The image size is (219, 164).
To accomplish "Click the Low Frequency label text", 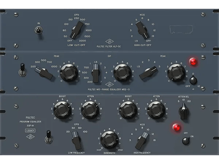I will (76, 153).
